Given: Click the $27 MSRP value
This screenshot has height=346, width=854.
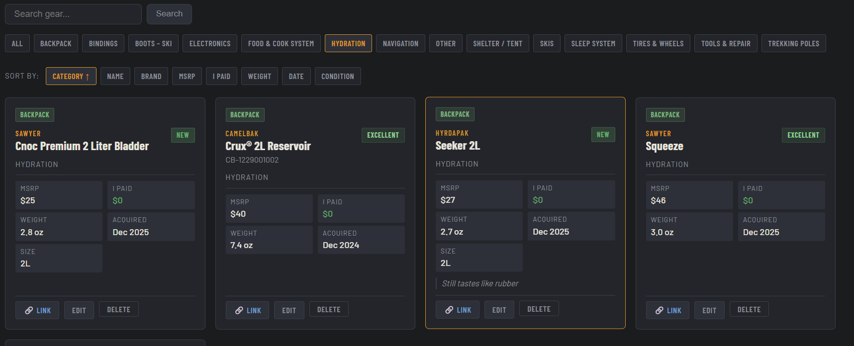Looking at the screenshot, I should 448,200.
